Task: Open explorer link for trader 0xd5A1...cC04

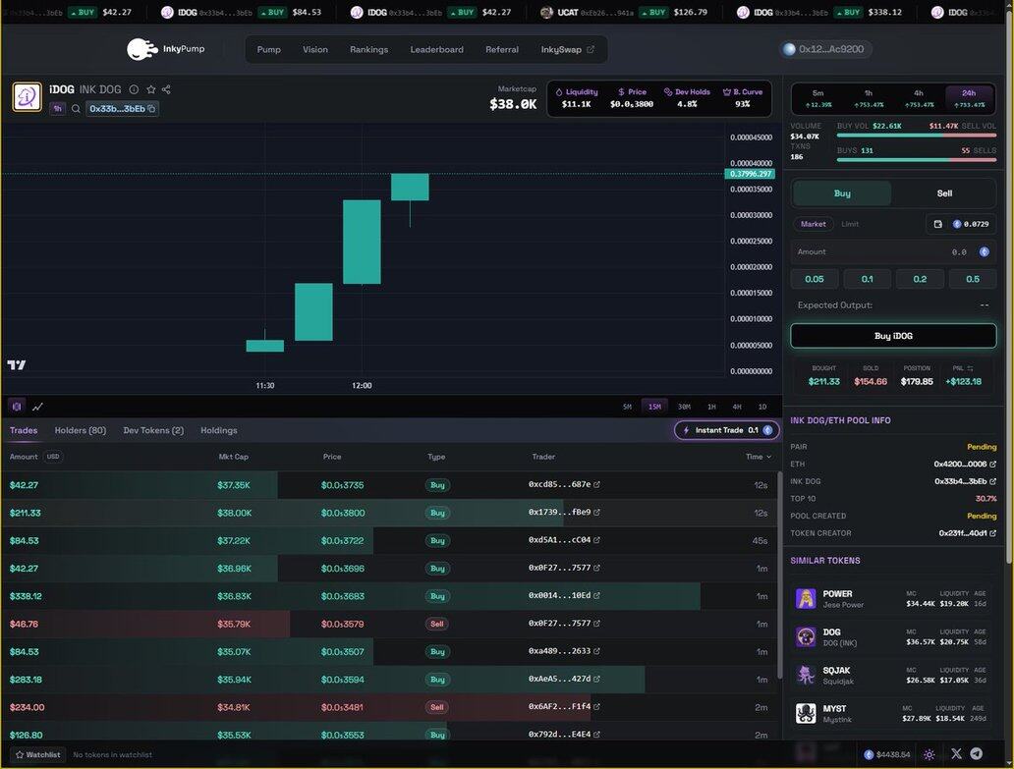Action: [x=596, y=540]
